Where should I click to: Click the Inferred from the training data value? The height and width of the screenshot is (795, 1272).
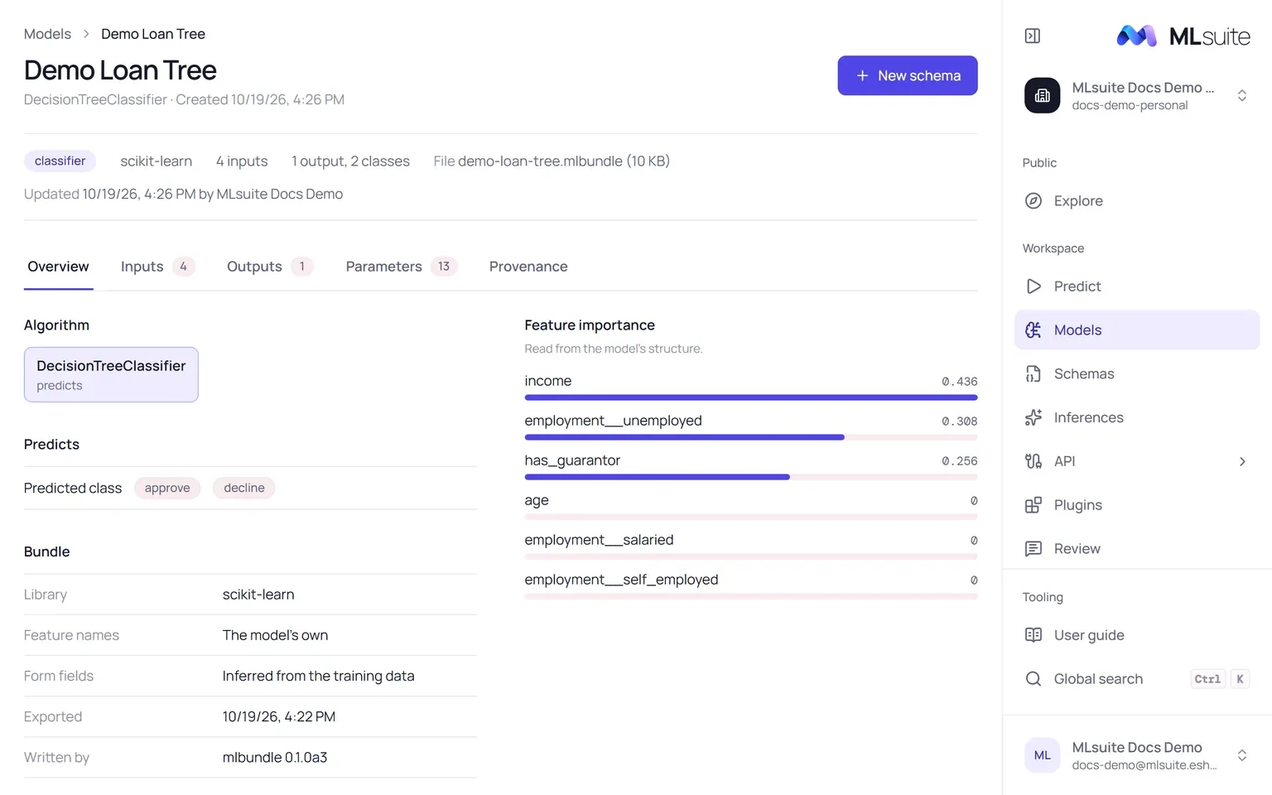pos(319,676)
